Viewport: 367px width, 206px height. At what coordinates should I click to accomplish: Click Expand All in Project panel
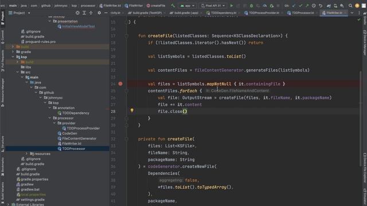pyautogui.click(x=84, y=13)
